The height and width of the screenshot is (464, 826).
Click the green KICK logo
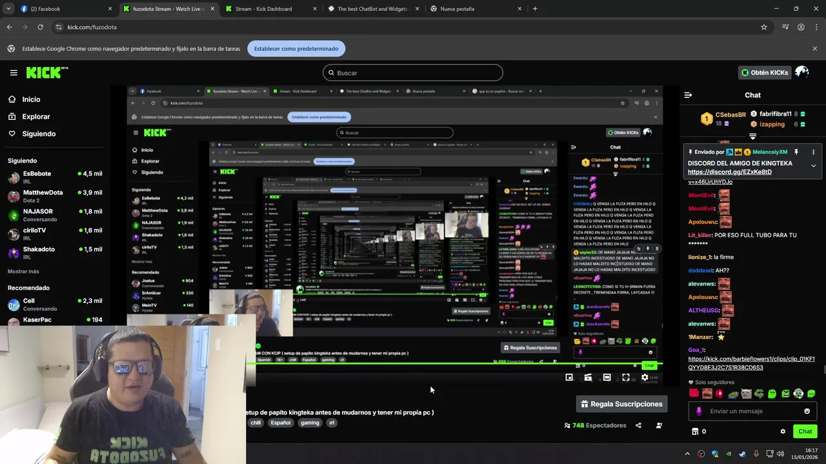[x=47, y=72]
